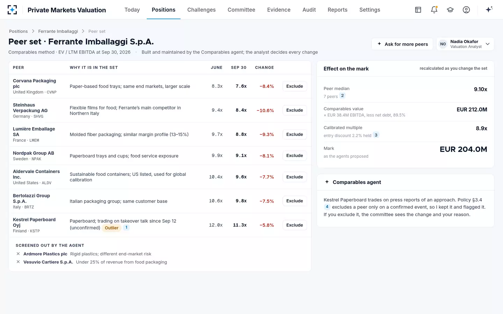This screenshot has height=314, width=503.
Task: Open citation badge 3 beside entry discount
Action: pyautogui.click(x=376, y=135)
